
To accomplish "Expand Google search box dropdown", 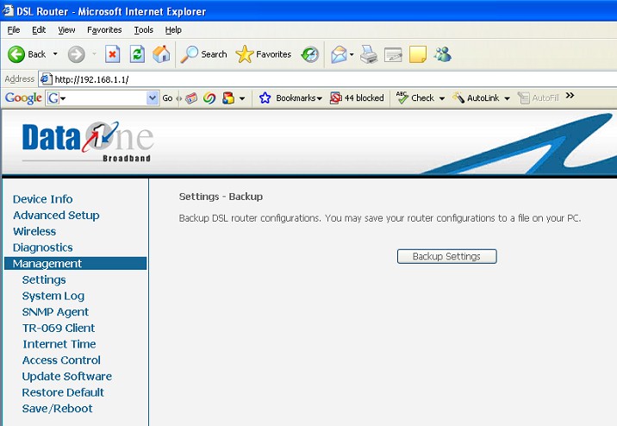I will pyautogui.click(x=153, y=98).
